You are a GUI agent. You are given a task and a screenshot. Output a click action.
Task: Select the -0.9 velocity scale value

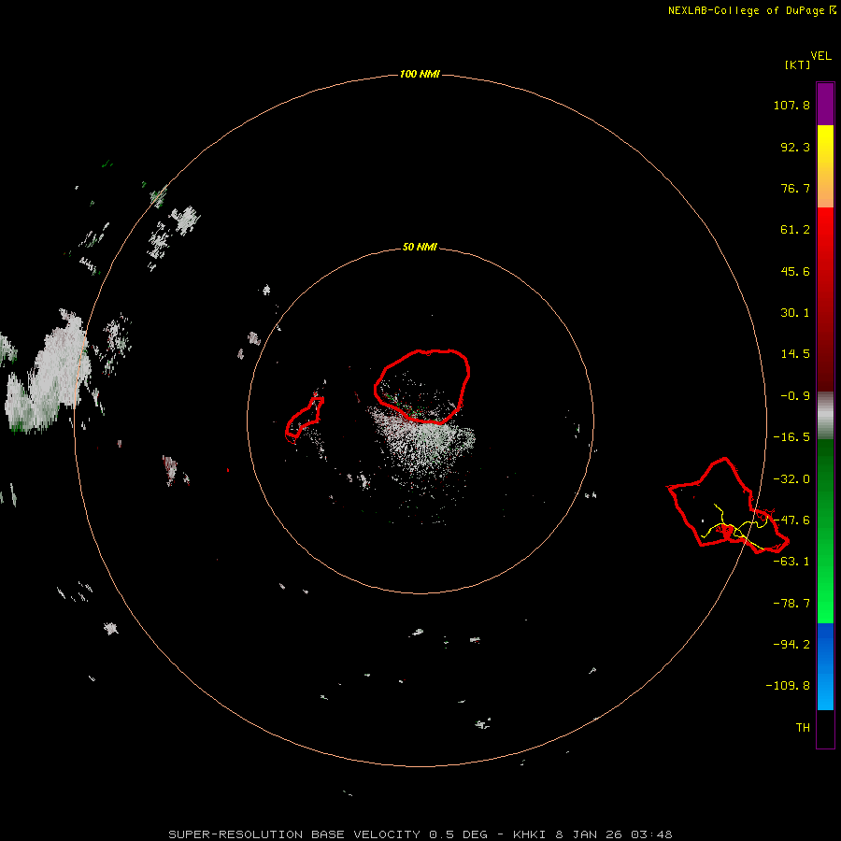tap(795, 396)
